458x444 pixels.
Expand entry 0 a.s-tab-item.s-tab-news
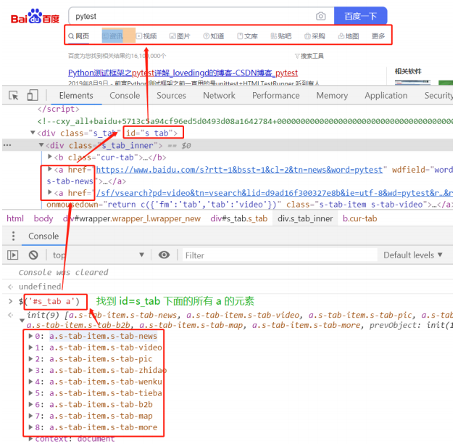click(x=30, y=336)
